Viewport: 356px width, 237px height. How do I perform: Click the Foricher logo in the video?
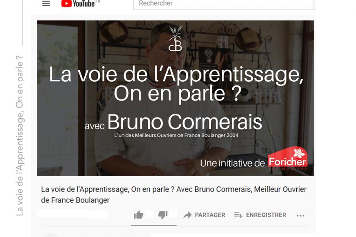click(288, 159)
